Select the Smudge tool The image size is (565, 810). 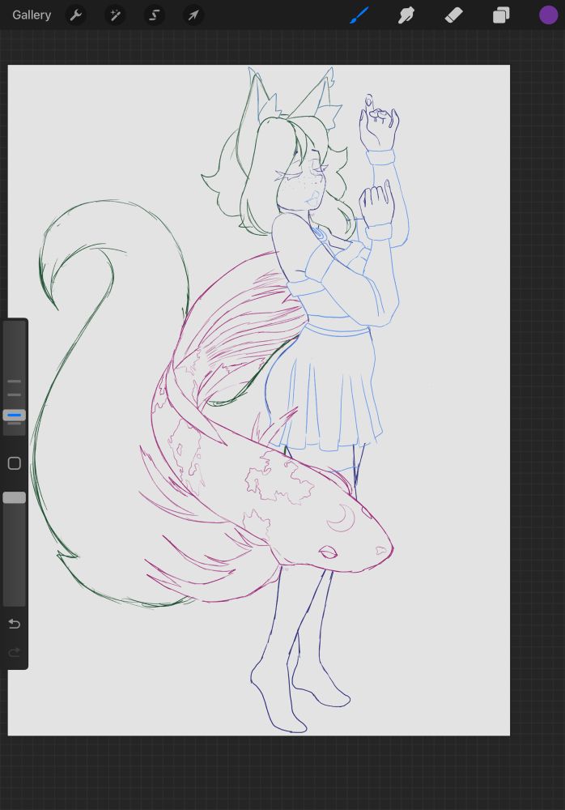406,15
